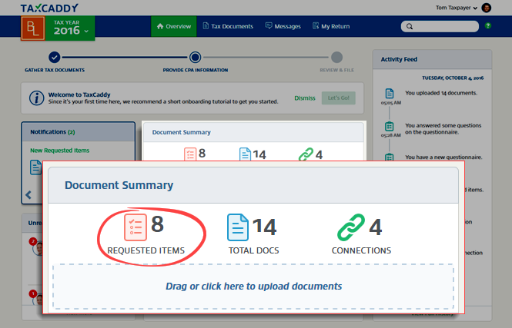512x328 pixels.
Task: Open Requested Items count in enlarged summary
Action: [144, 227]
